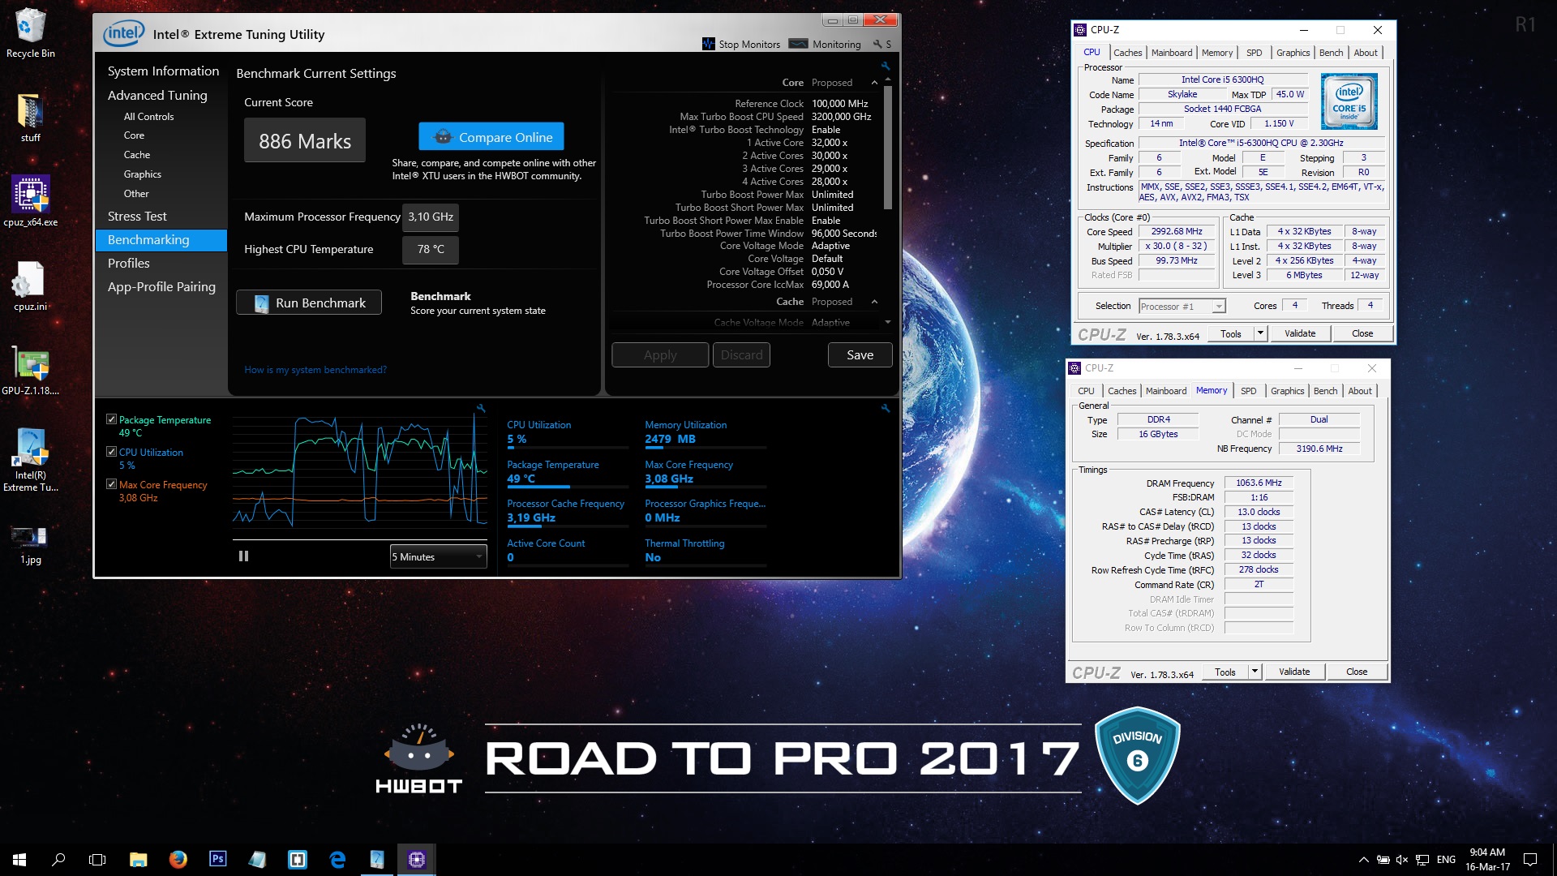The width and height of the screenshot is (1557, 876).
Task: Open System Information in XTU sidebar
Action: (163, 71)
